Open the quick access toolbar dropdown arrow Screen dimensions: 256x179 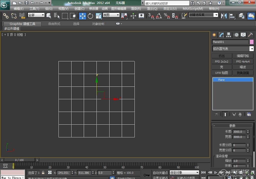pos(49,3)
